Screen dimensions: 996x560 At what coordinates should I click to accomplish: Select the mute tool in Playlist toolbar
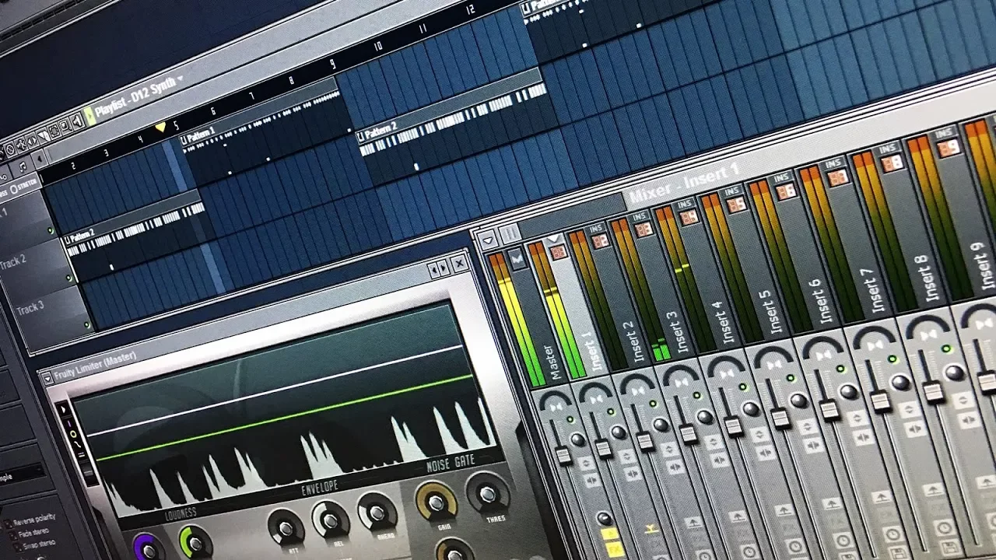pos(20,145)
